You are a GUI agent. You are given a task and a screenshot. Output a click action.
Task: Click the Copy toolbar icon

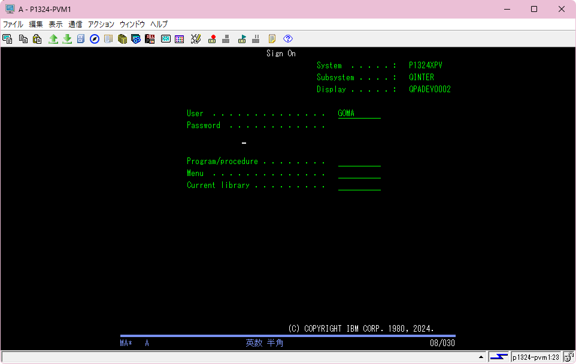[x=23, y=38]
